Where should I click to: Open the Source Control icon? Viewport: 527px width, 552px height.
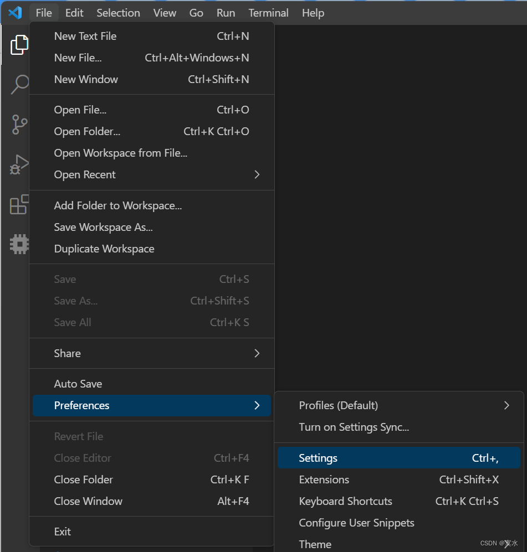(19, 125)
